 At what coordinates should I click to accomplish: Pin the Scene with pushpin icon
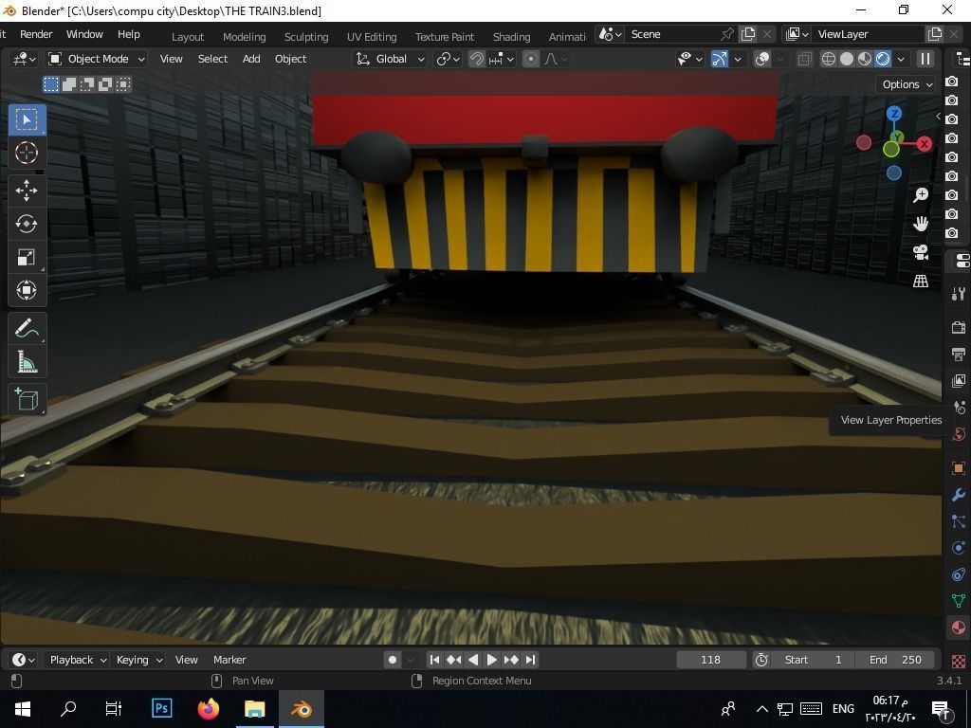[727, 34]
